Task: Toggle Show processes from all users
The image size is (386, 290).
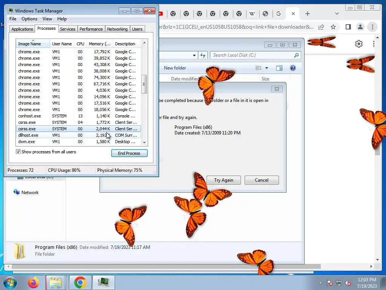Action: pyautogui.click(x=18, y=152)
